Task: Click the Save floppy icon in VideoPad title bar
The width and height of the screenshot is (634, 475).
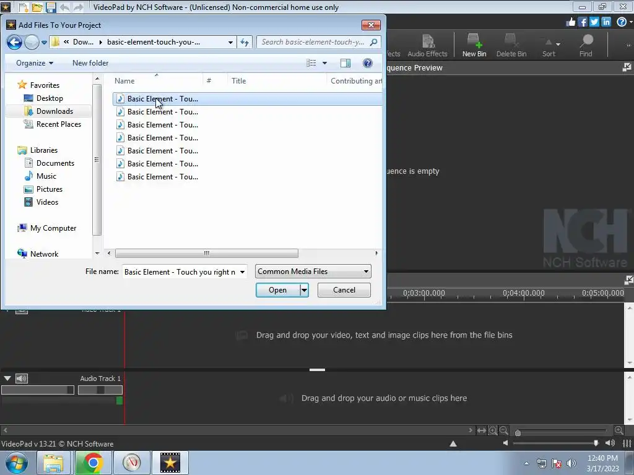Action: click(x=51, y=7)
